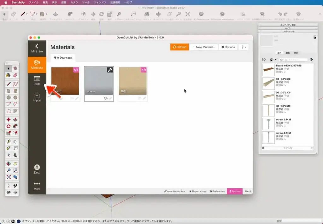This screenshot has width=323, height=224.
Task: Click the orange Refresh button
Action: pyautogui.click(x=179, y=47)
